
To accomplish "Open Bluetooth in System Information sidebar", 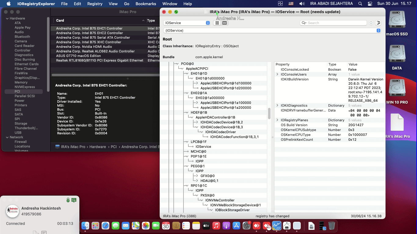I will (x=22, y=37).
